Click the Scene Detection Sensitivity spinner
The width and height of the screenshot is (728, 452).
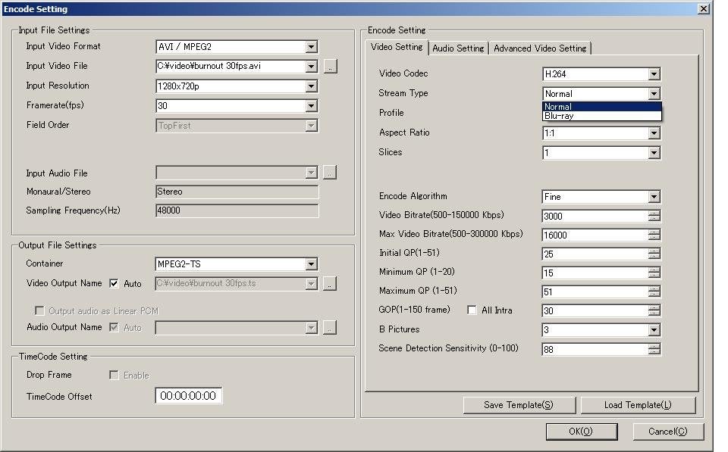[x=654, y=349]
